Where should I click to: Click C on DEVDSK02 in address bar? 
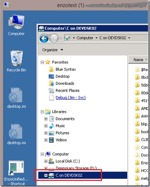coord(113,38)
